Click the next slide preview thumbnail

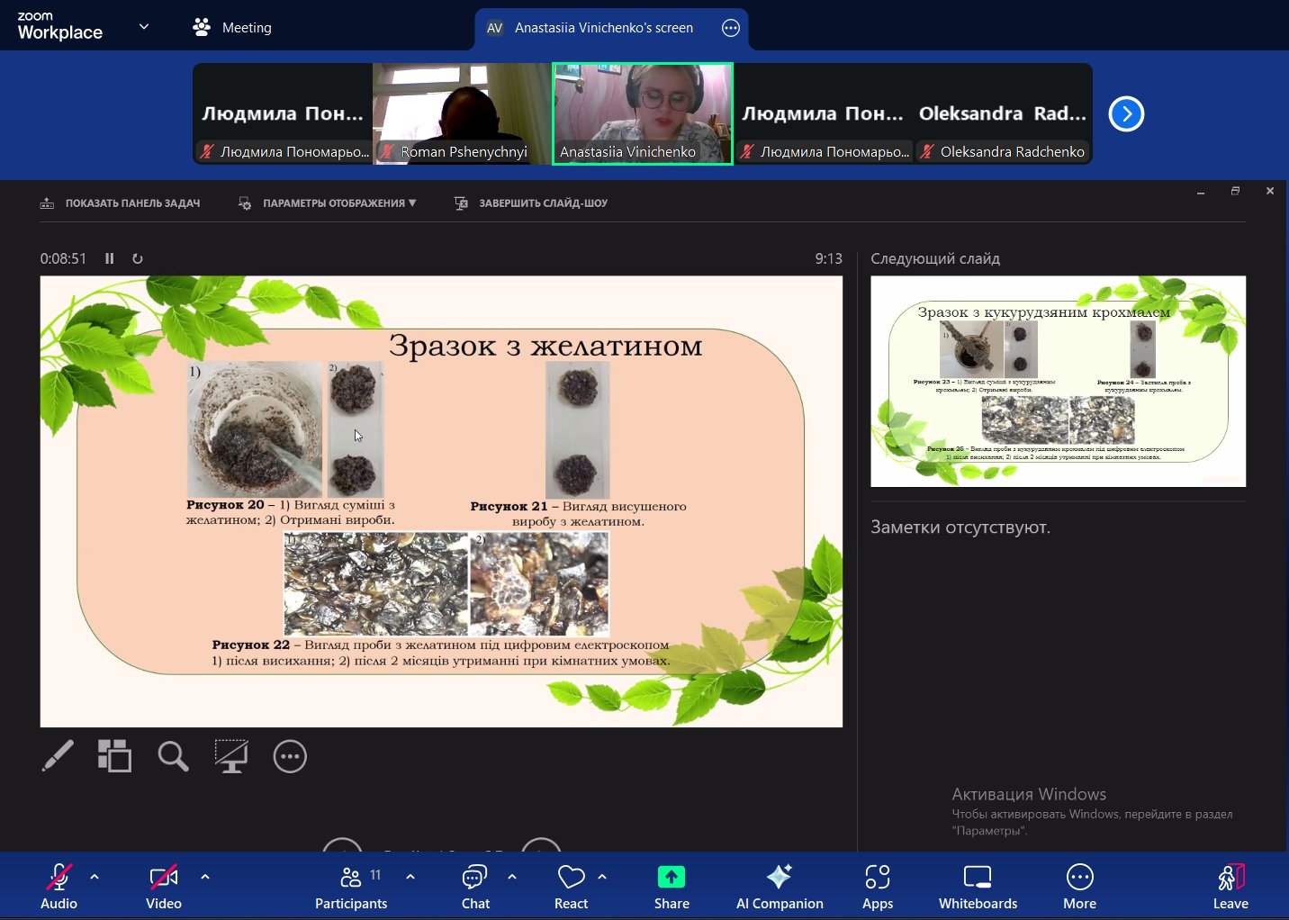[1058, 381]
